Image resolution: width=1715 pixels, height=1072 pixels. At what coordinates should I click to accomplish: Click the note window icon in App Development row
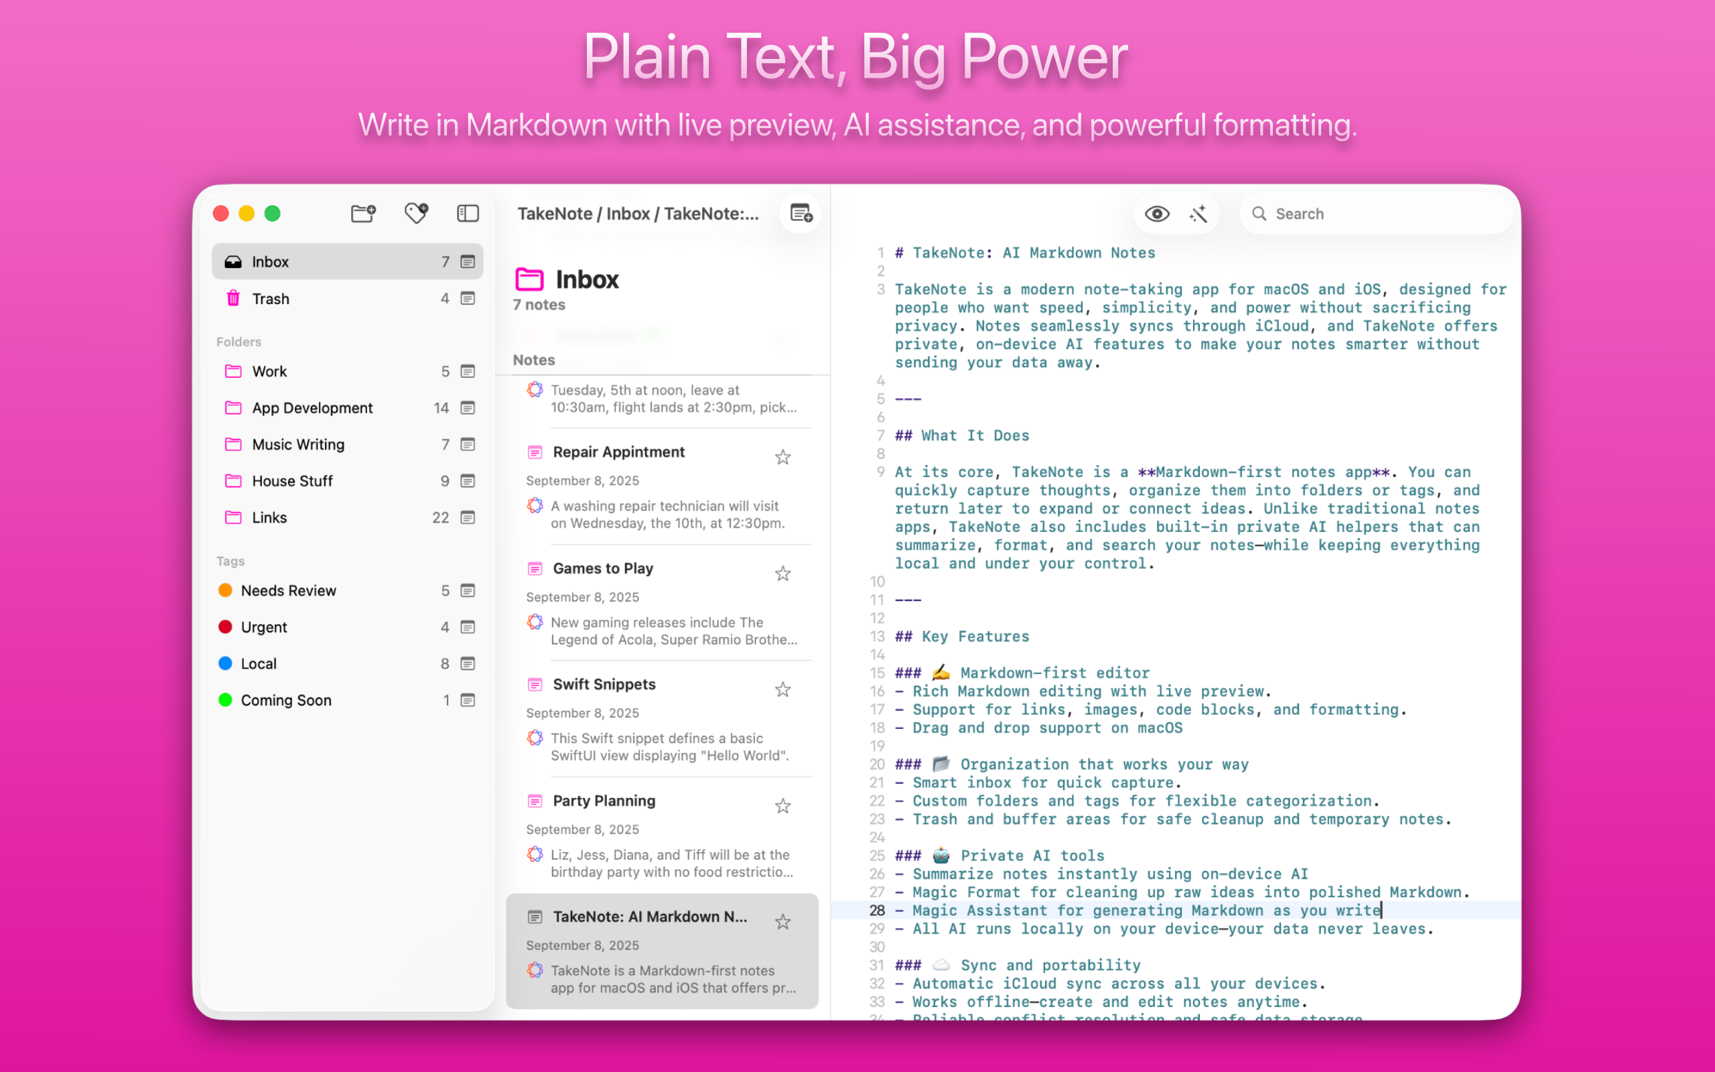click(x=468, y=407)
